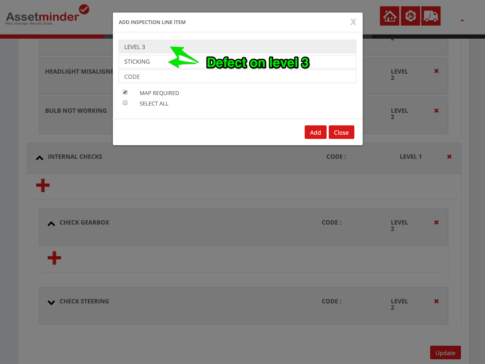Open the LEVEL 3 level selector
The image size is (485, 364).
pos(237,47)
